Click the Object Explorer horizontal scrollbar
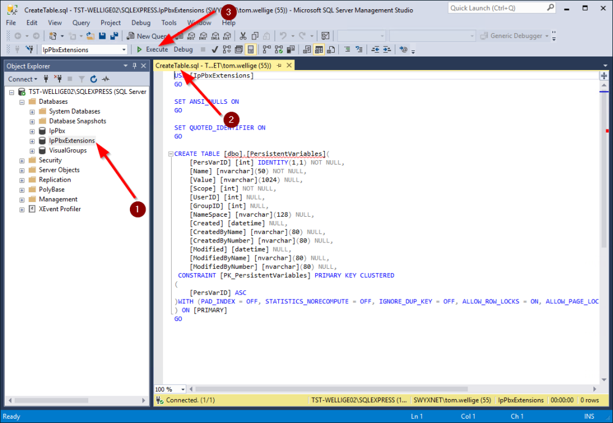 point(51,400)
